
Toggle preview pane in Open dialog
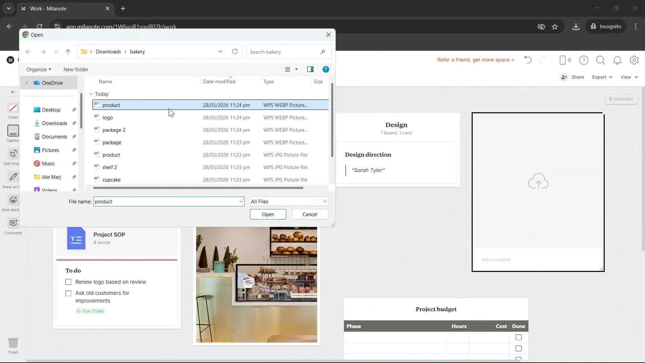coord(310,69)
